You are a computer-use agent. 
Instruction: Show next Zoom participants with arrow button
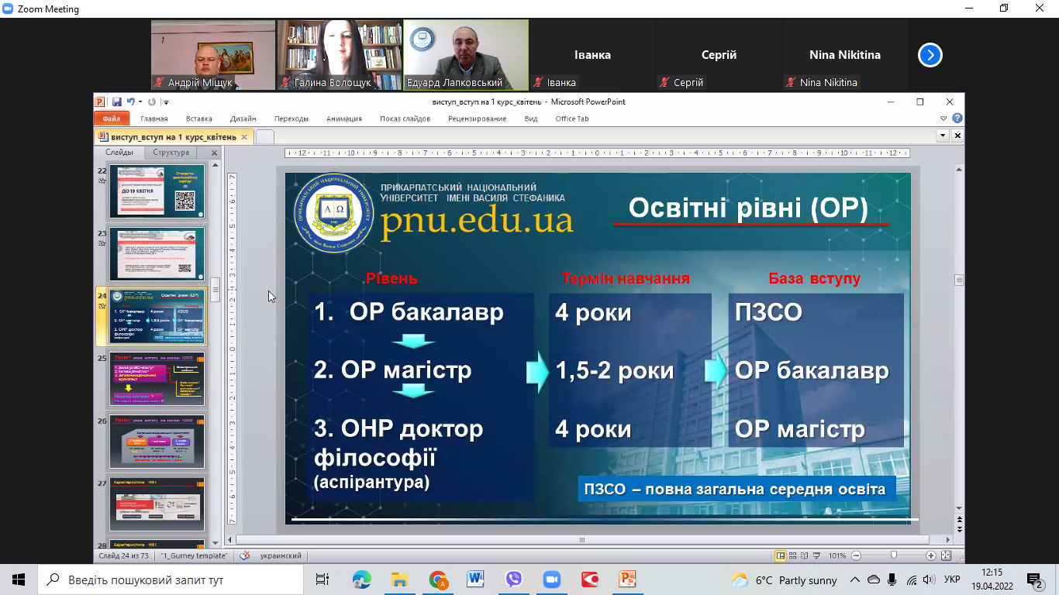pos(930,55)
